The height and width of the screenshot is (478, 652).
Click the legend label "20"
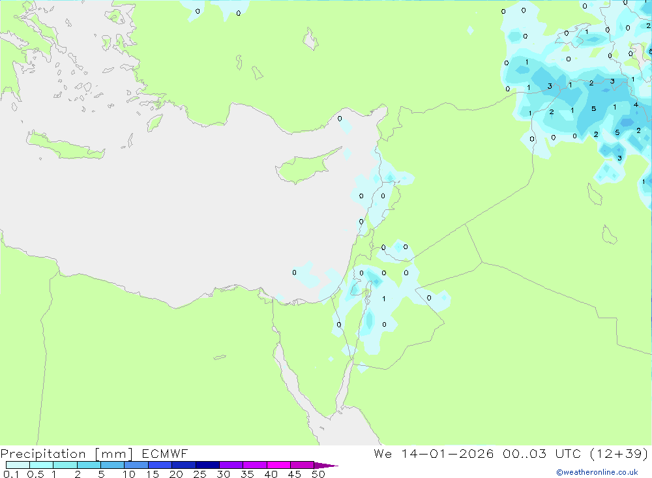(176, 474)
